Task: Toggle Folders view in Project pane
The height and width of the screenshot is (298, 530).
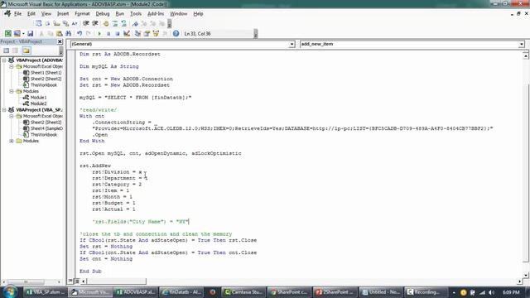Action: (x=26, y=50)
